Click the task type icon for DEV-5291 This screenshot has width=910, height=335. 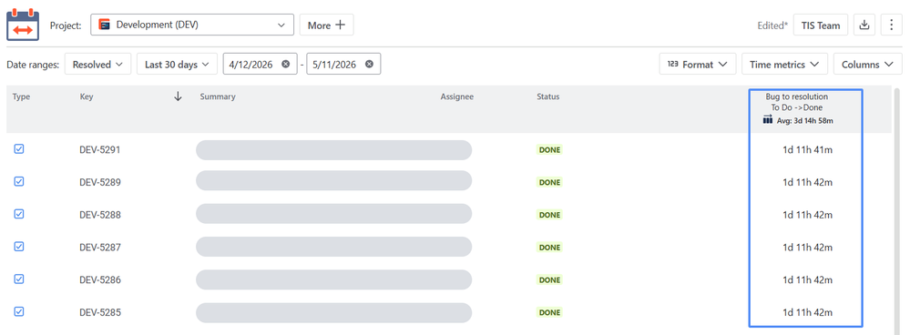[x=18, y=149]
